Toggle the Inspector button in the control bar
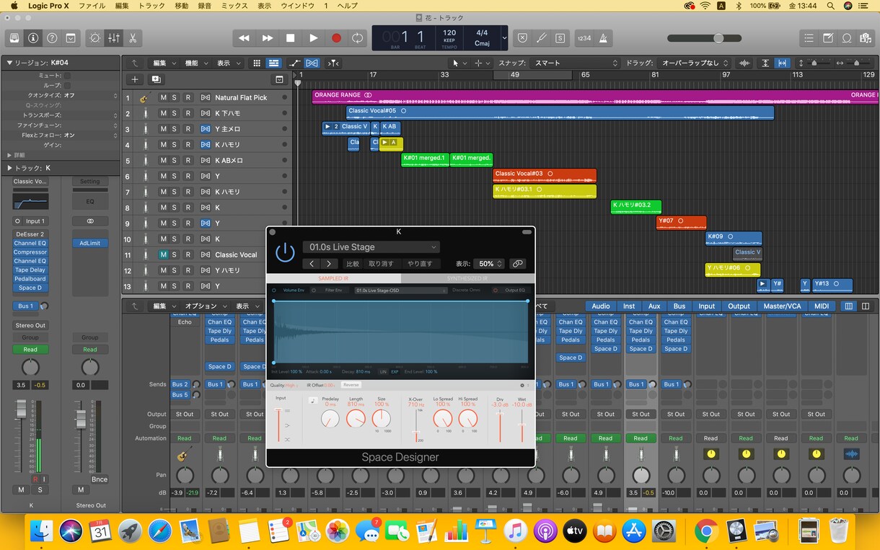 coord(33,38)
